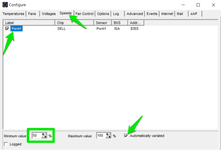The width and height of the screenshot is (221, 150).
Task: Click the SpeedFan icon in title bar
Action: [5, 5]
